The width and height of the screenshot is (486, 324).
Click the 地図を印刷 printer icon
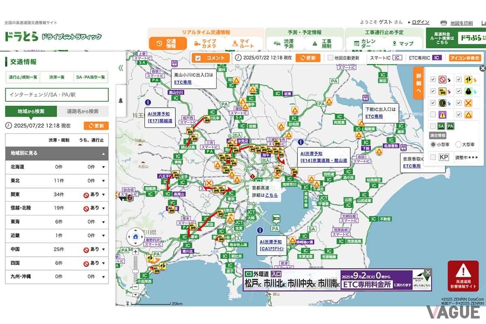pyautogui.click(x=443, y=23)
